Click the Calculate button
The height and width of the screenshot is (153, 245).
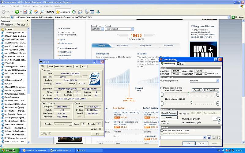(x=197, y=90)
